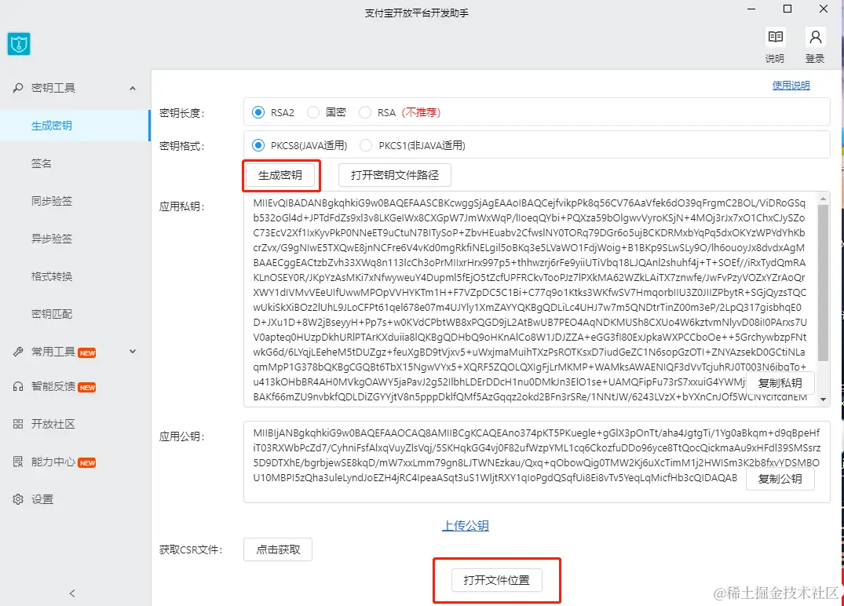The width and height of the screenshot is (844, 606).
Task: Open the 异步验签 sidebar item
Action: point(75,239)
